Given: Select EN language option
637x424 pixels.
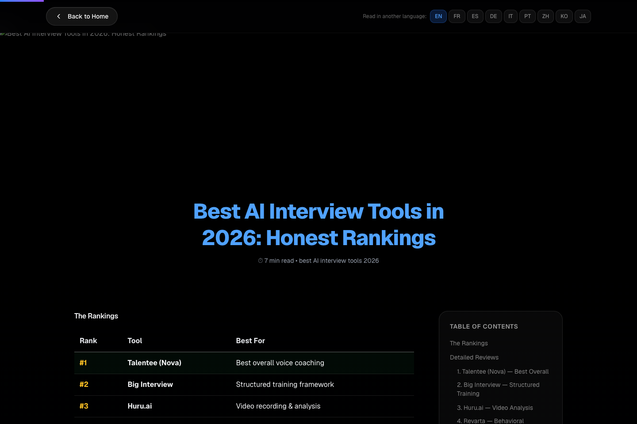Looking at the screenshot, I should pos(438,16).
